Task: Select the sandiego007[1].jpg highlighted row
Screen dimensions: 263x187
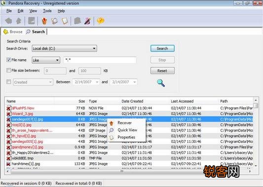Action: coord(129,119)
